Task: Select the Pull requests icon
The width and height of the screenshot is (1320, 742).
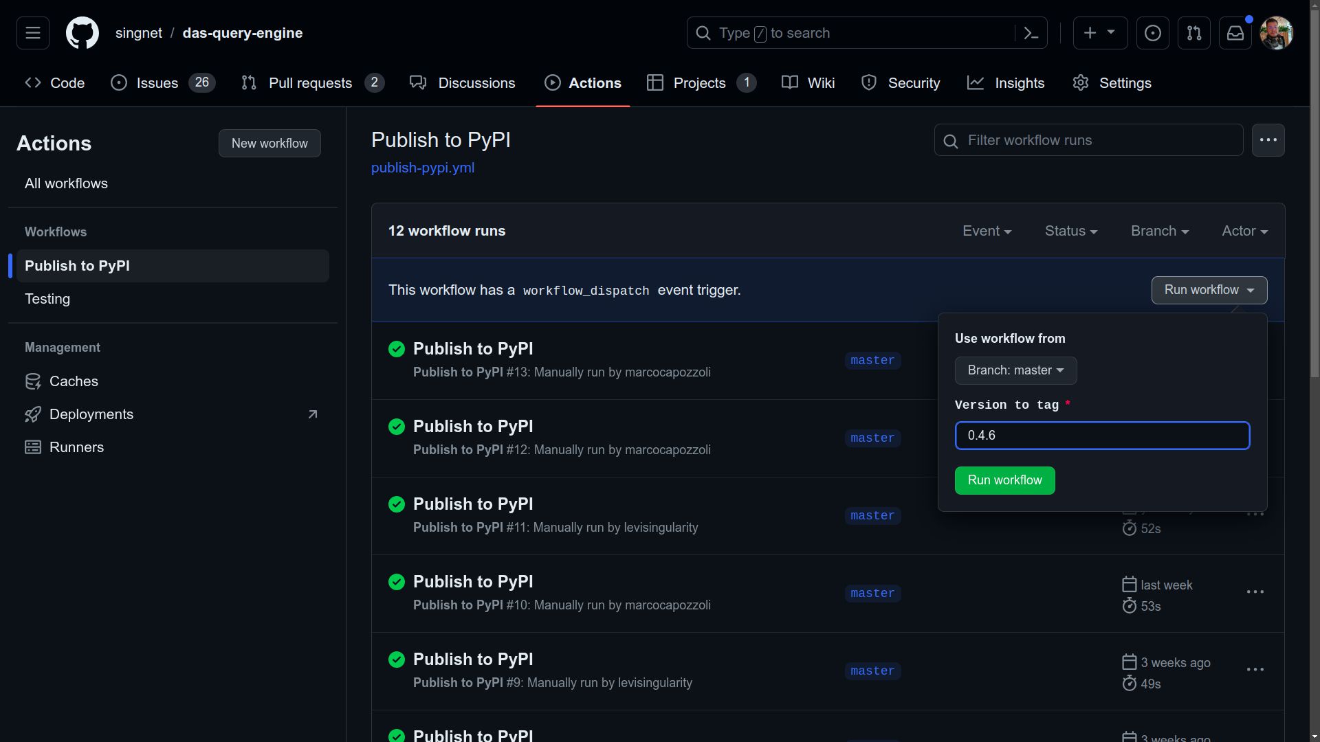Action: point(250,83)
